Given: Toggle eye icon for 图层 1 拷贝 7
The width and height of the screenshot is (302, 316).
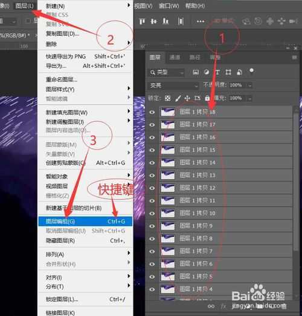Looking at the screenshot, I should 152,251.
